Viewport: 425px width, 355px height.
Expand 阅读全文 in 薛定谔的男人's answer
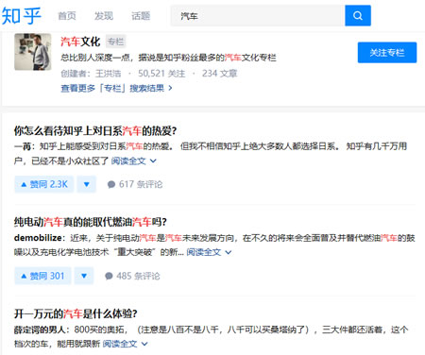tap(125, 344)
